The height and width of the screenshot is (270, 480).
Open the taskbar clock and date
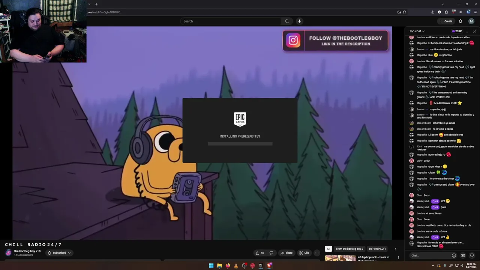point(471,265)
